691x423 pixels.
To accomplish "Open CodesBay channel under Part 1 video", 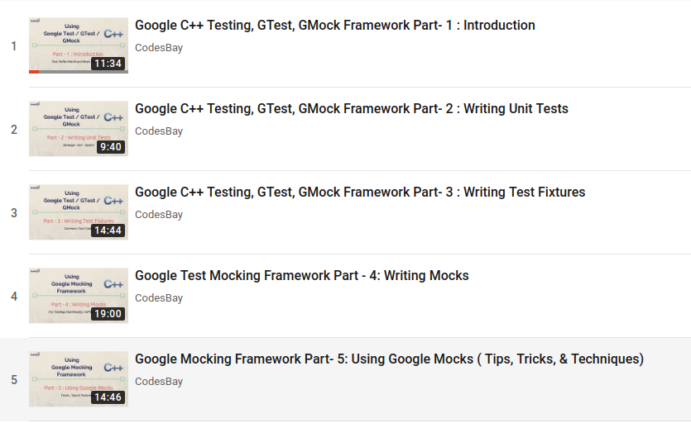I will point(159,48).
